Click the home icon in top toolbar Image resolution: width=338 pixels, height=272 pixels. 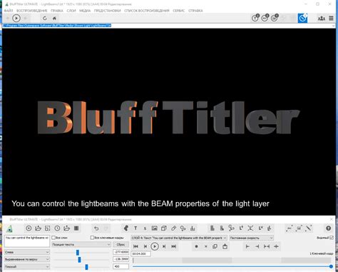[54, 18]
